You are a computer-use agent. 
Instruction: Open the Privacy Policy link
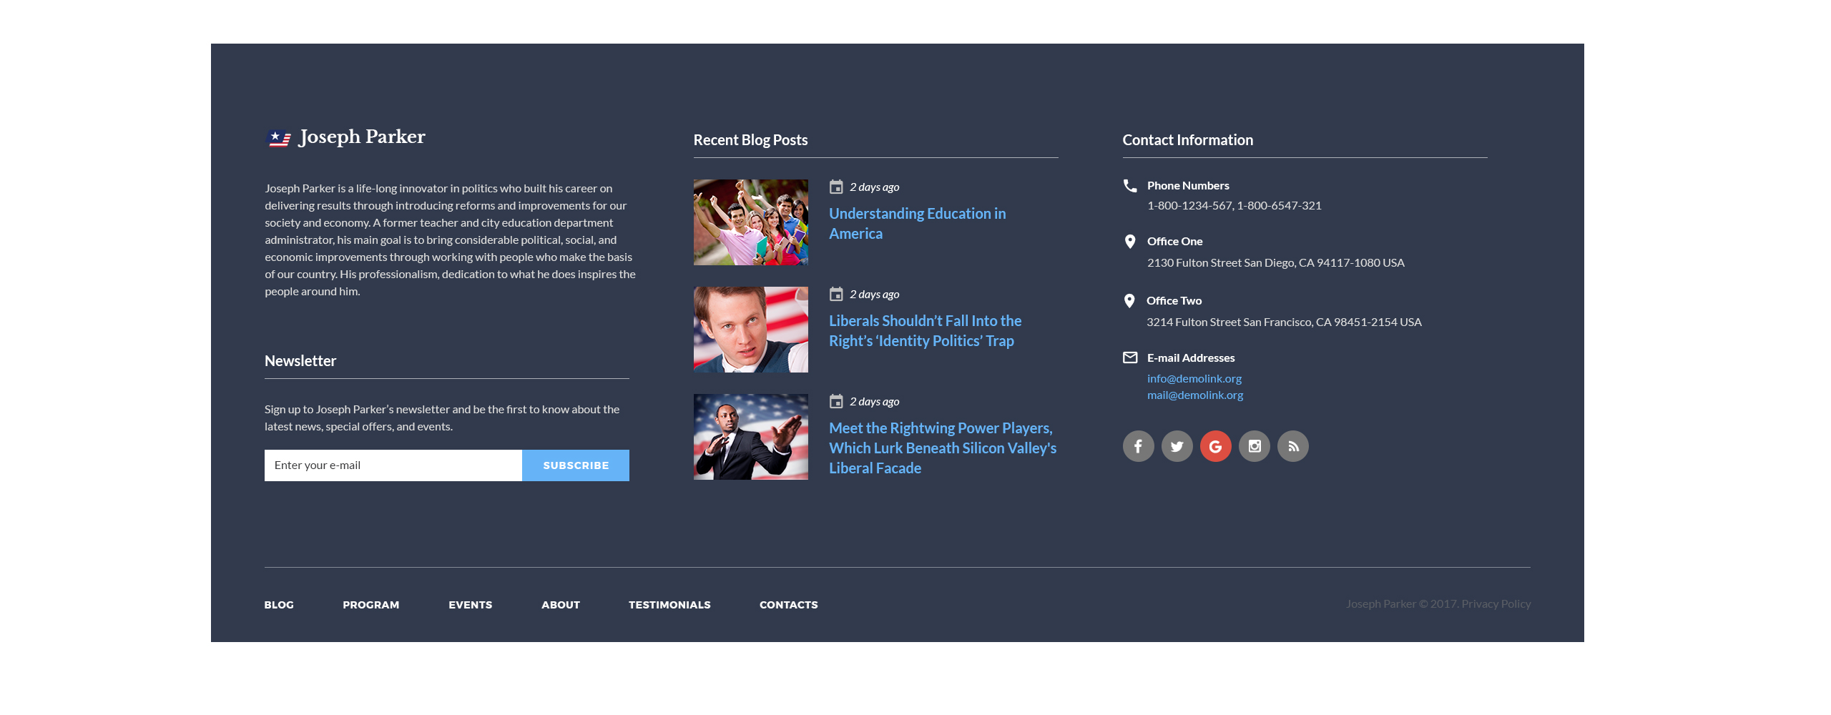pos(1496,604)
